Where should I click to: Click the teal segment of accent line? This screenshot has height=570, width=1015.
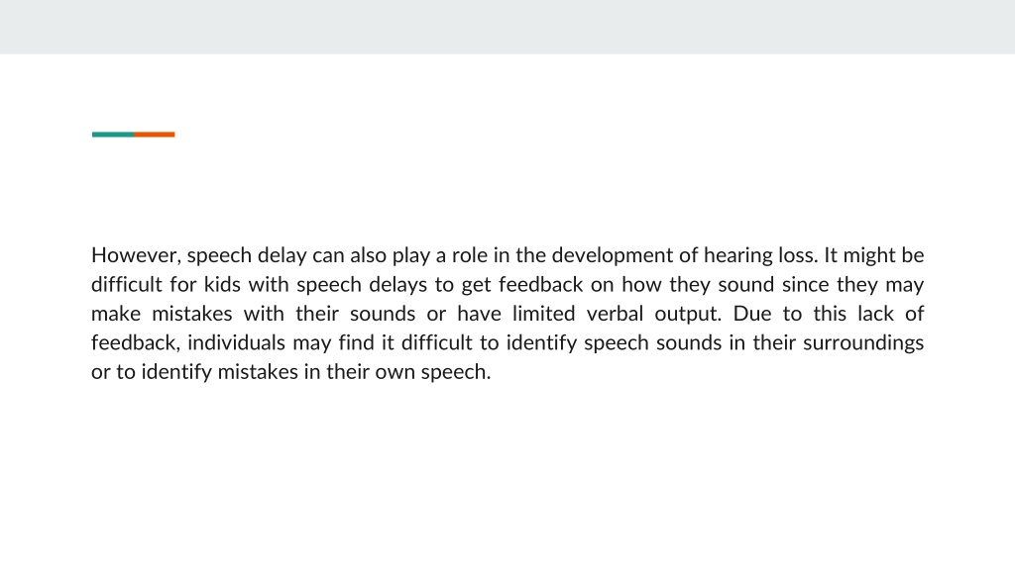pos(113,135)
